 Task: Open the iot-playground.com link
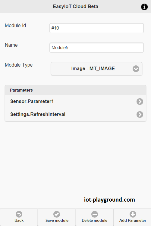[109, 200]
